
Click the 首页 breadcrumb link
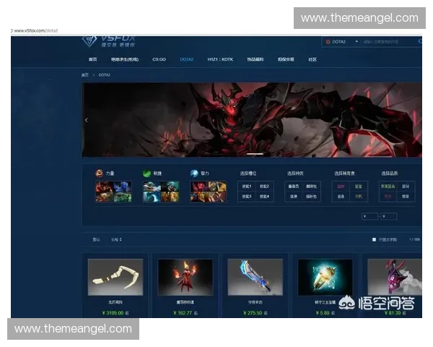pos(85,75)
